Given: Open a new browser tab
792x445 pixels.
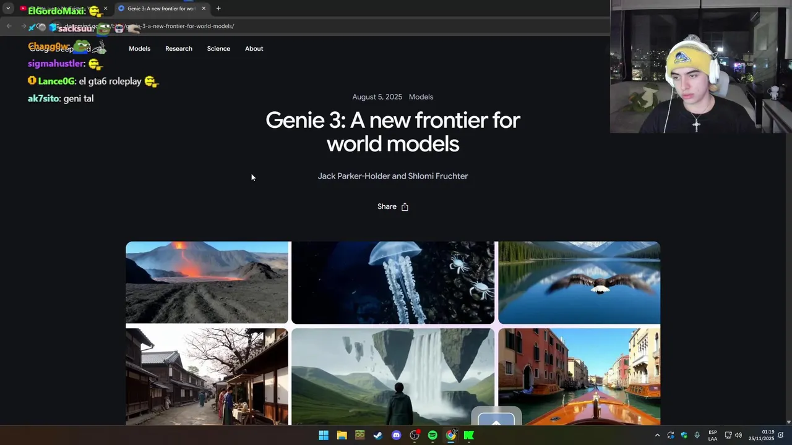Looking at the screenshot, I should (218, 9).
